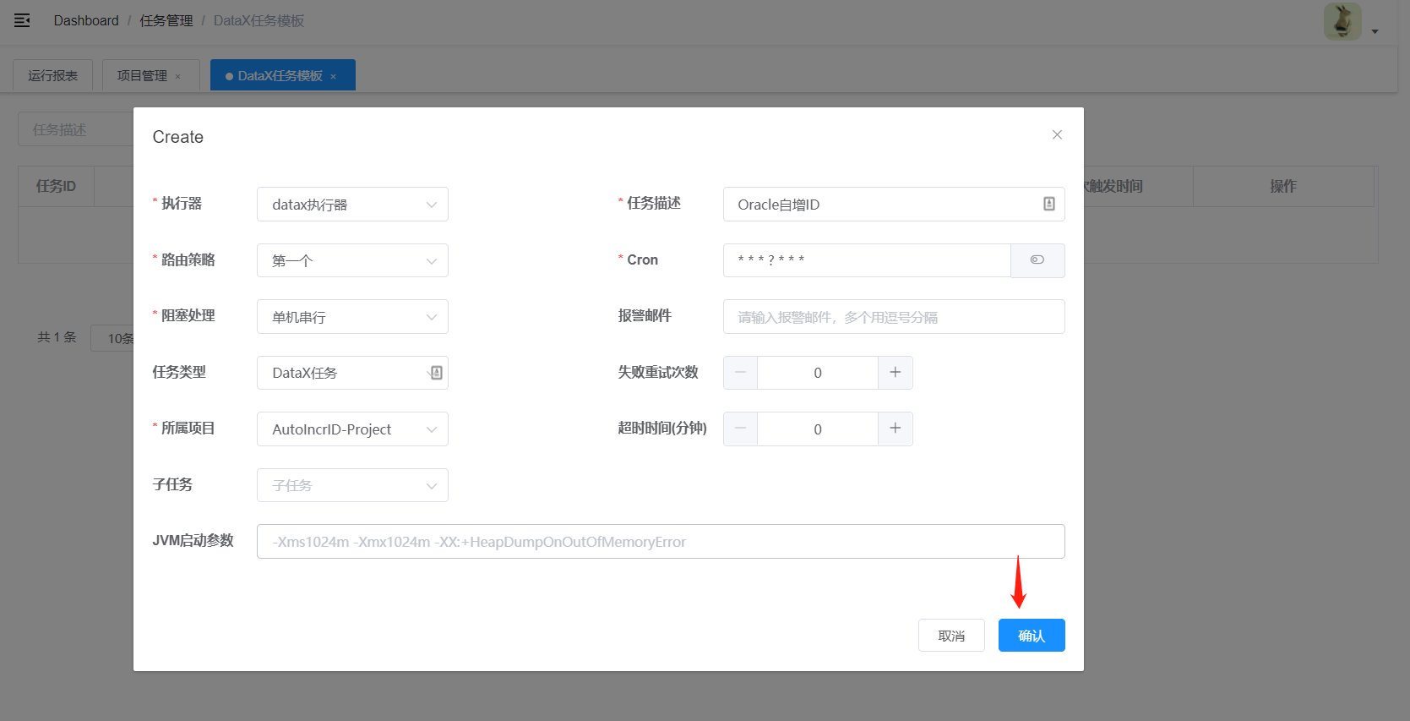Toggle the Cron expression switch icon
The height and width of the screenshot is (721, 1410).
(x=1037, y=260)
